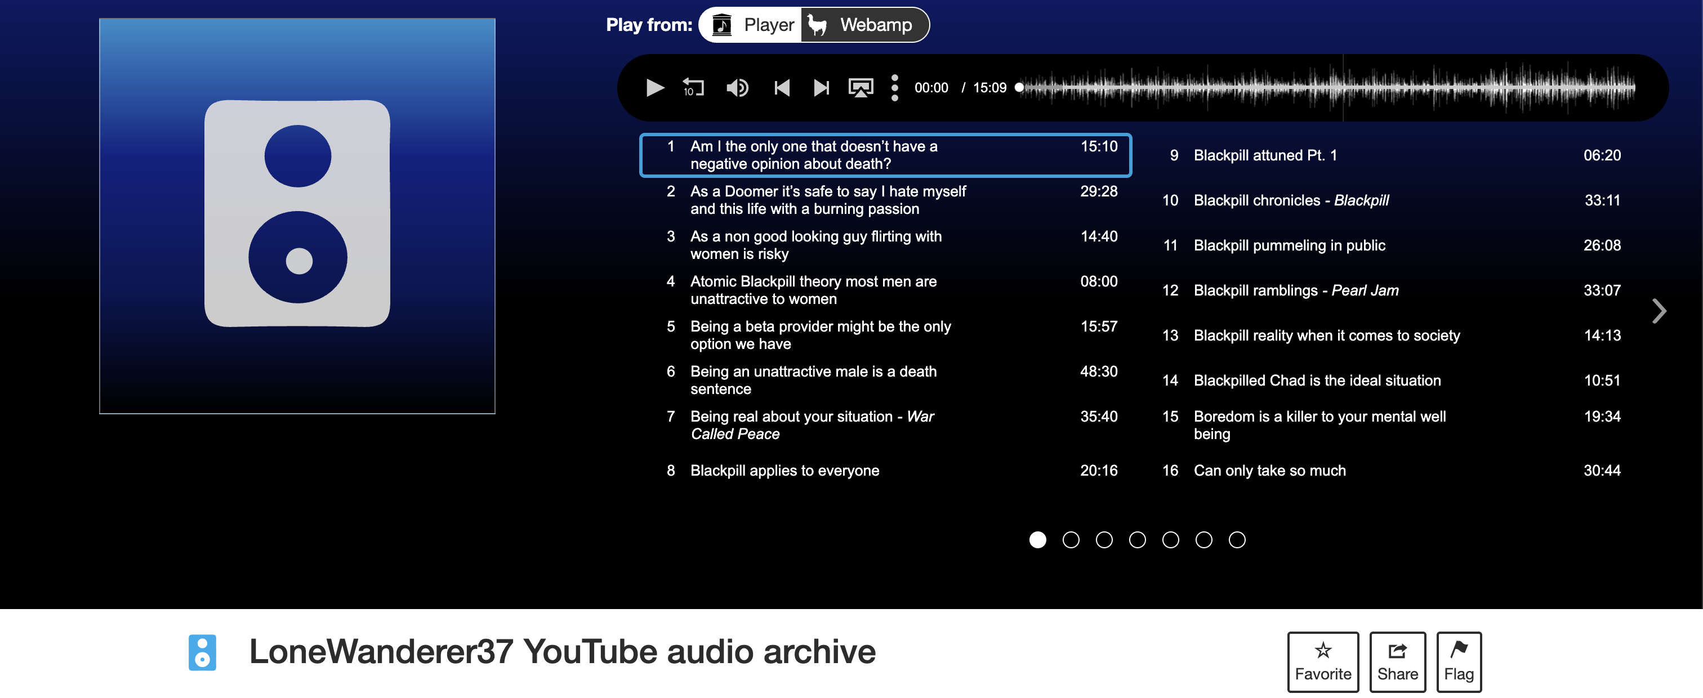
Task: Seek using the audio waveform bar
Action: tap(1327, 87)
